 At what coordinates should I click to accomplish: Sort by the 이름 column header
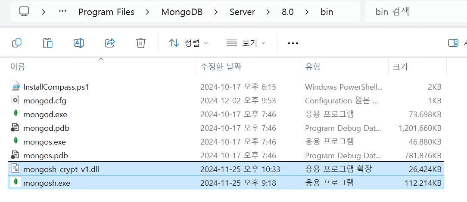[x=18, y=67]
